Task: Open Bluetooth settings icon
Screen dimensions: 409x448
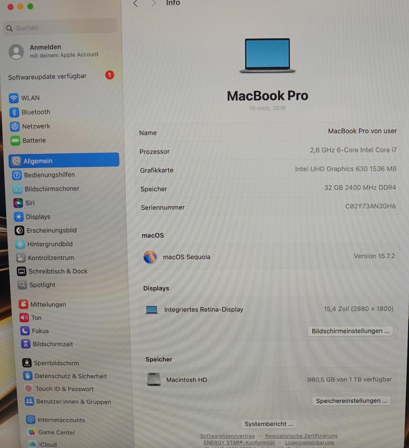Action: point(14,112)
